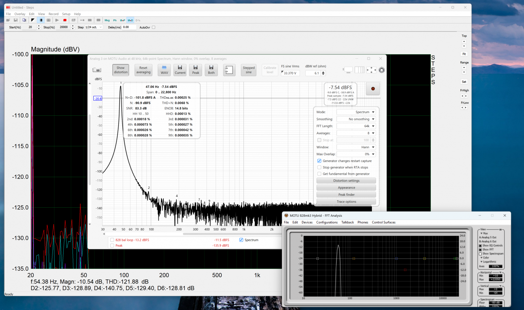The image size is (524, 310).
Task: Save the Peak trace in spectrum window
Action: coord(195,70)
